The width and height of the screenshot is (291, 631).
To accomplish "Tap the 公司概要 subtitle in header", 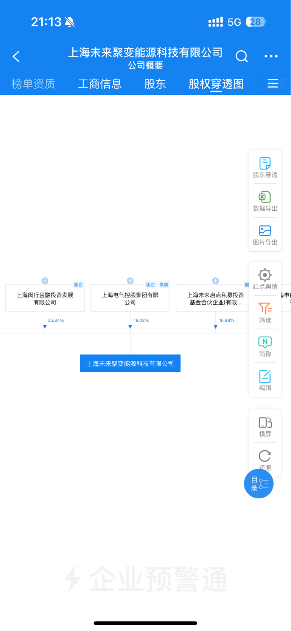I will click(x=145, y=65).
